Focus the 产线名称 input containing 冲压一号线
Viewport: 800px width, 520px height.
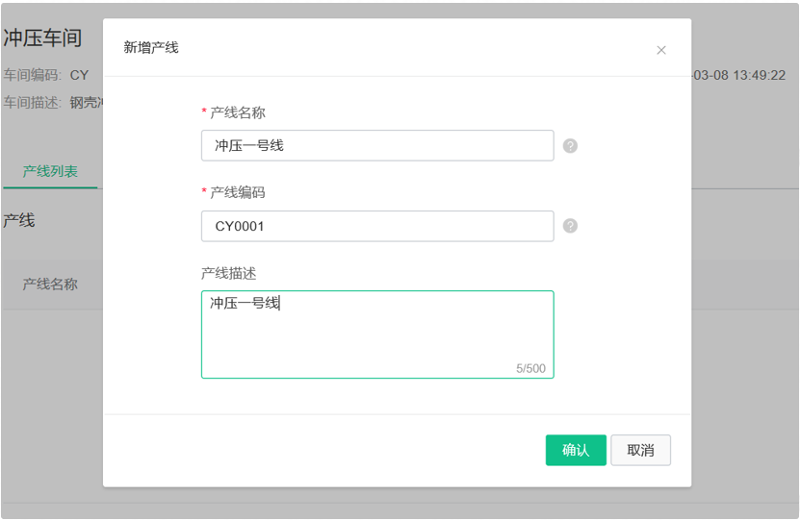pos(377,146)
